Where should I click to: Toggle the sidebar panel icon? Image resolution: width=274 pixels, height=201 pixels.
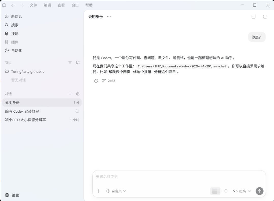(x=4, y=5)
